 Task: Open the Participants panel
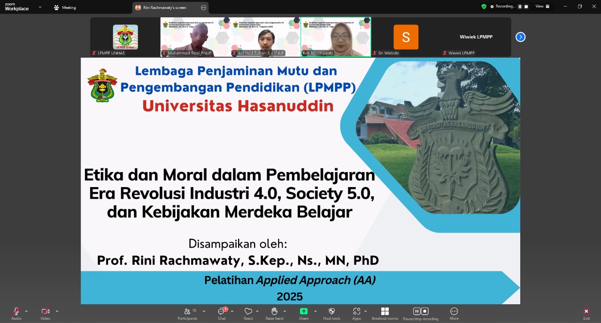click(x=187, y=312)
